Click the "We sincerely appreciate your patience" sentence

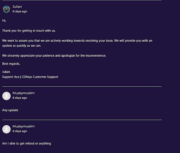[x=54, y=55]
